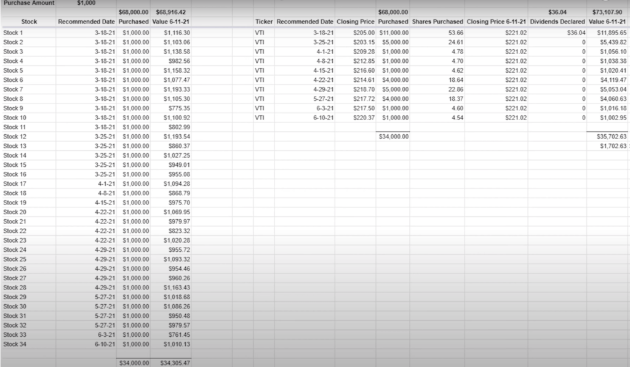Click the Stock 30 label cell

(x=15, y=307)
